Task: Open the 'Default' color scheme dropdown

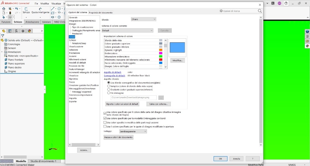Action: (x=127, y=30)
